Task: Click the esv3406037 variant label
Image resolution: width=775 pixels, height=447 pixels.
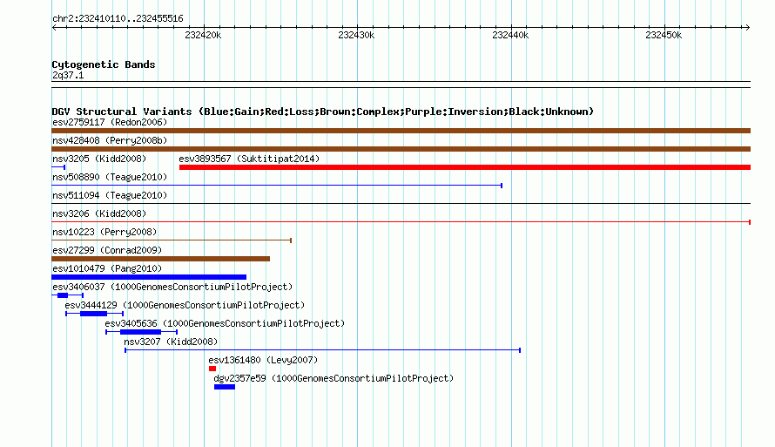Action: coord(172,287)
